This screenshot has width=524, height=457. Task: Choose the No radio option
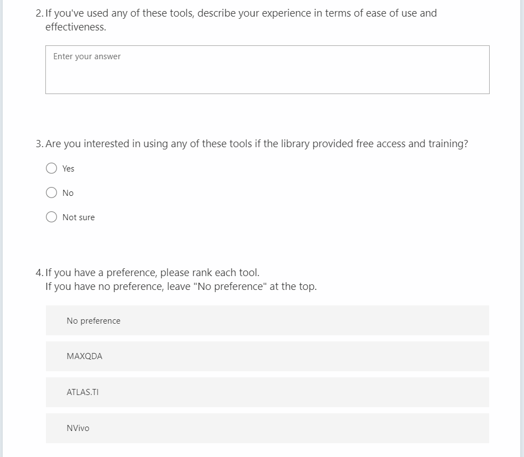tap(51, 193)
